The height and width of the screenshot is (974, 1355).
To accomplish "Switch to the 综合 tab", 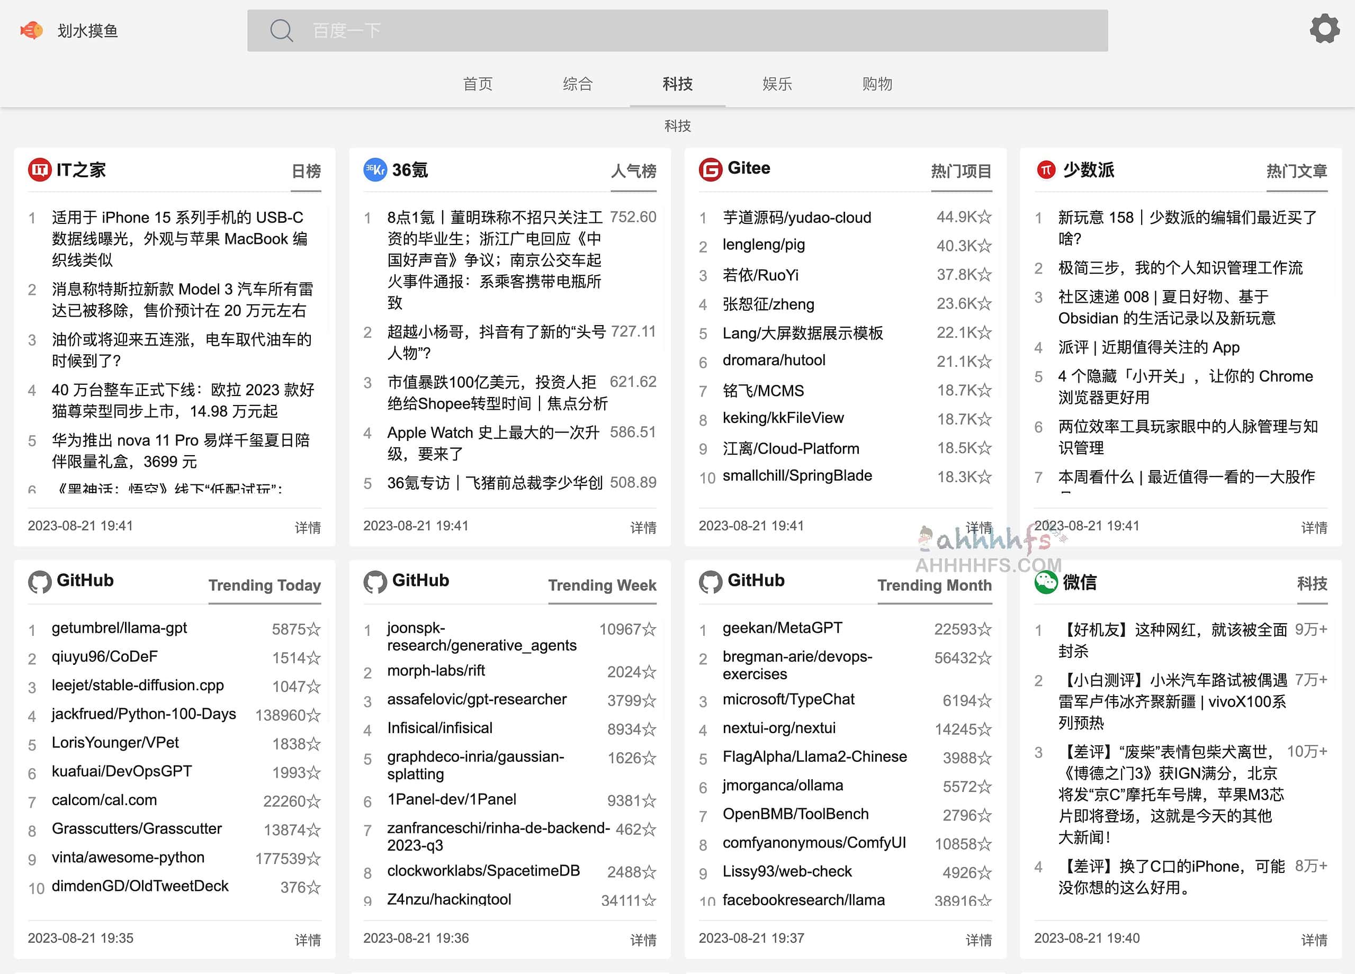I will [x=577, y=84].
